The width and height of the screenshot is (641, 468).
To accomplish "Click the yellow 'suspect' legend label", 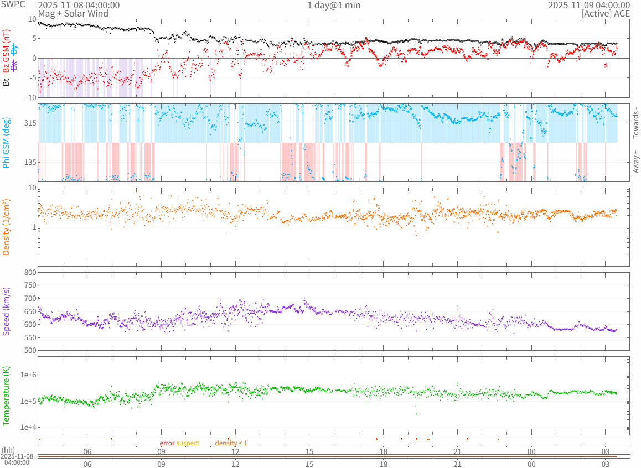I will pyautogui.click(x=188, y=443).
